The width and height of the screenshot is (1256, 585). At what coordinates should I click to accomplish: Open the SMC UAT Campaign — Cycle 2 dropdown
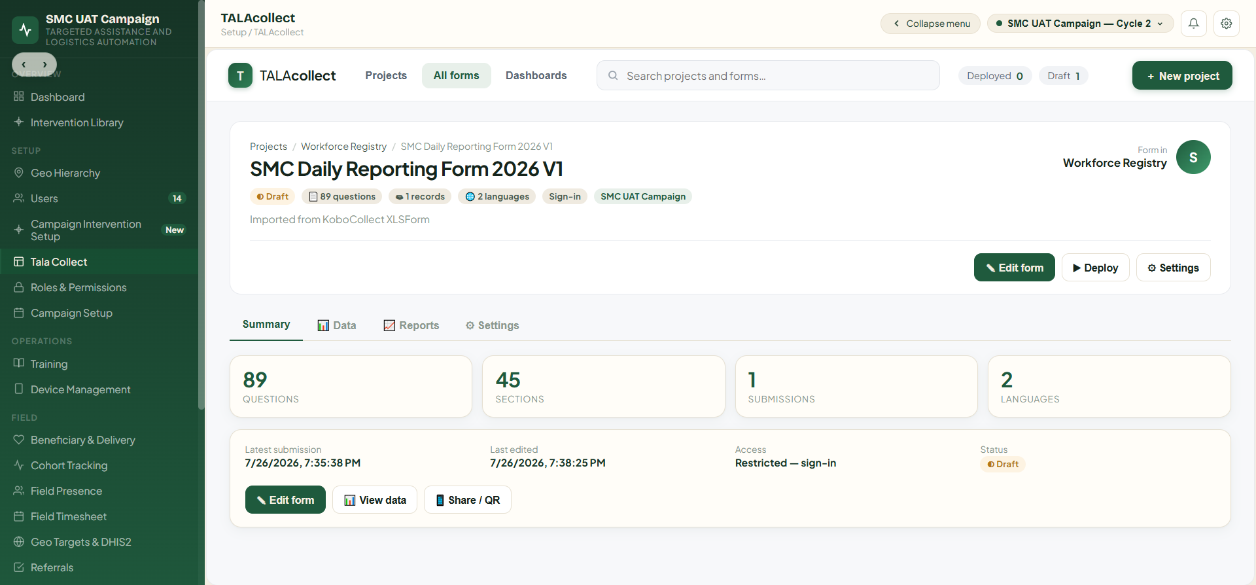[1080, 24]
